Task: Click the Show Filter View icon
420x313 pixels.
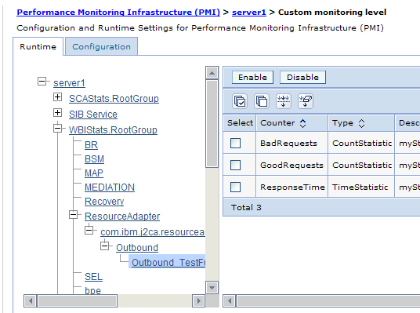Action: pos(284,101)
